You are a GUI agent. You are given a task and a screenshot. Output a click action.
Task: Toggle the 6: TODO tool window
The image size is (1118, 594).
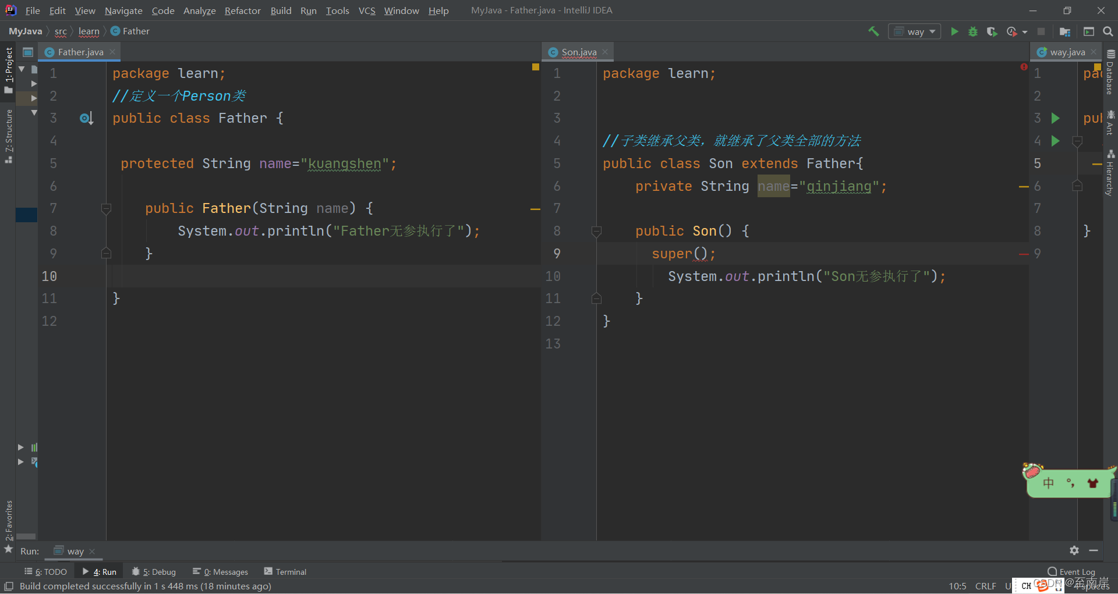pos(45,572)
